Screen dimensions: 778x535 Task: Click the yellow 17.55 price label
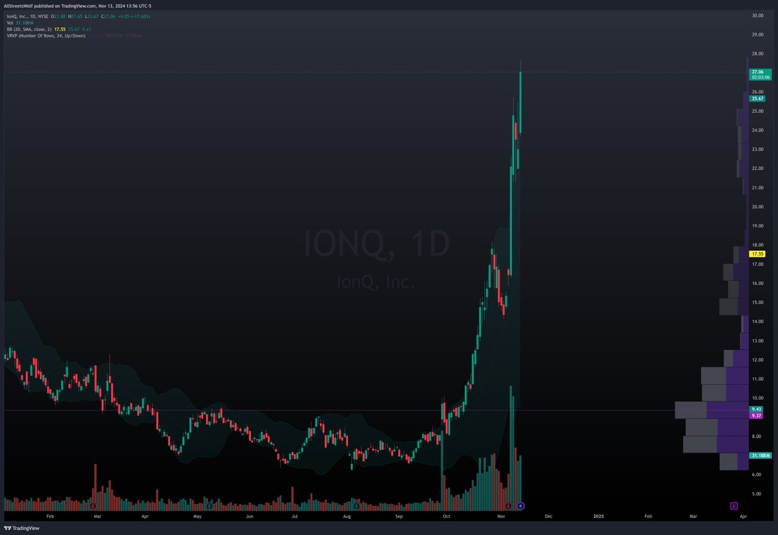757,254
